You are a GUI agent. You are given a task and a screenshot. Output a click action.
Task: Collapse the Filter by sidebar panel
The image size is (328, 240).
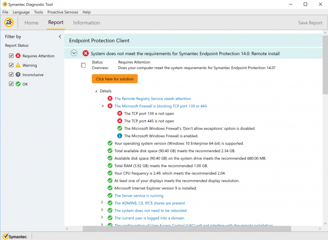coord(60,37)
